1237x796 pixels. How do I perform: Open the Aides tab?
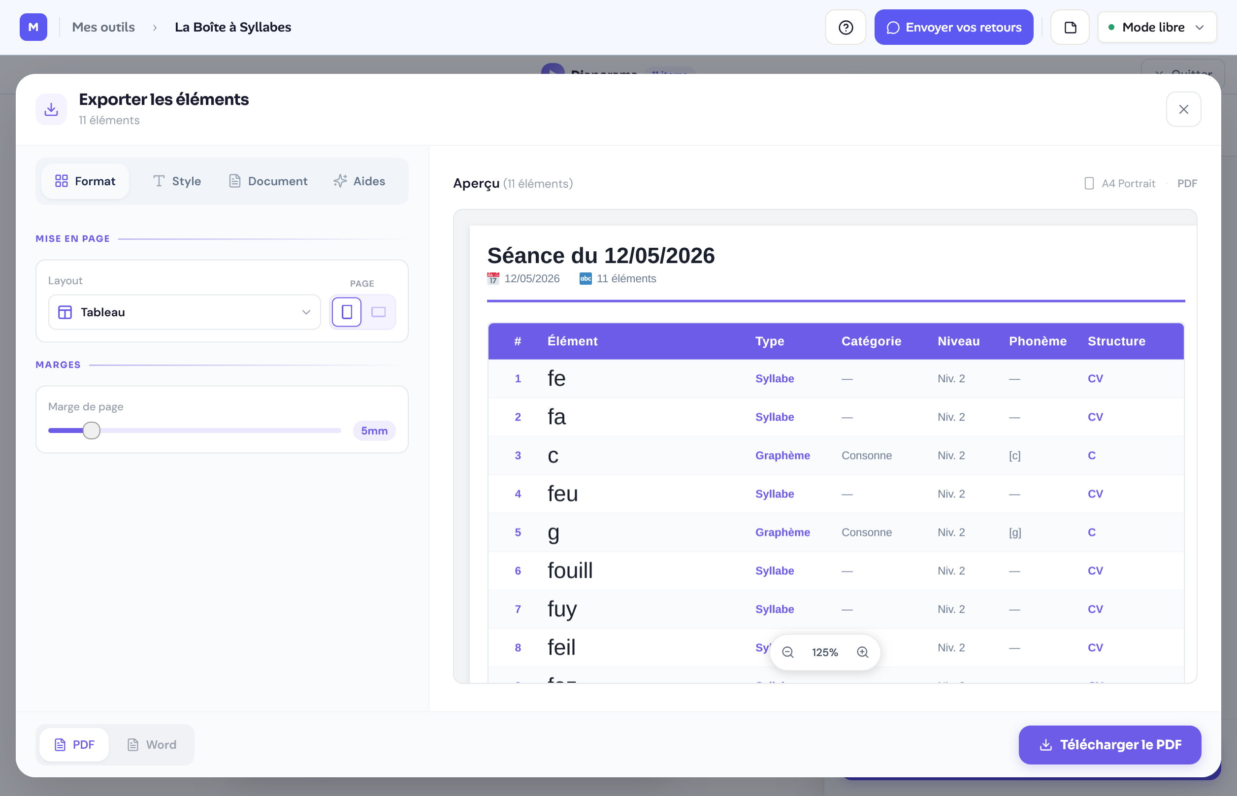pyautogui.click(x=359, y=181)
